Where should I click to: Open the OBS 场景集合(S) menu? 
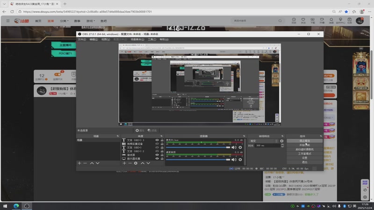coord(137,40)
